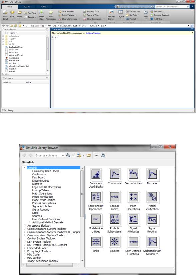196x275 pixels.
Task: Collapse the Simulink tree node
Action: (x=25, y=168)
